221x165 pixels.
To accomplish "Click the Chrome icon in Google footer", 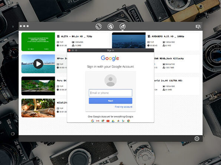I will tap(128, 121).
